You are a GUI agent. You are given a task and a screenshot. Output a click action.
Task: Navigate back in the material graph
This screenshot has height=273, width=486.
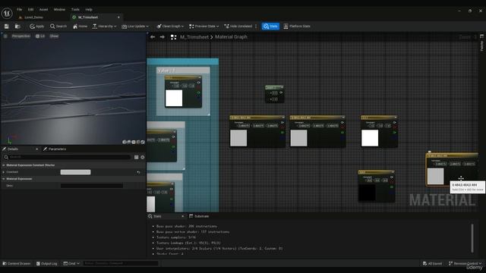click(x=153, y=37)
